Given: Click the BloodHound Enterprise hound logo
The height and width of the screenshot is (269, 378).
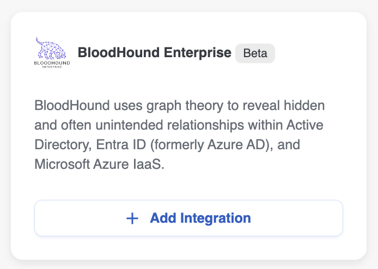Looking at the screenshot, I should coord(51,49).
